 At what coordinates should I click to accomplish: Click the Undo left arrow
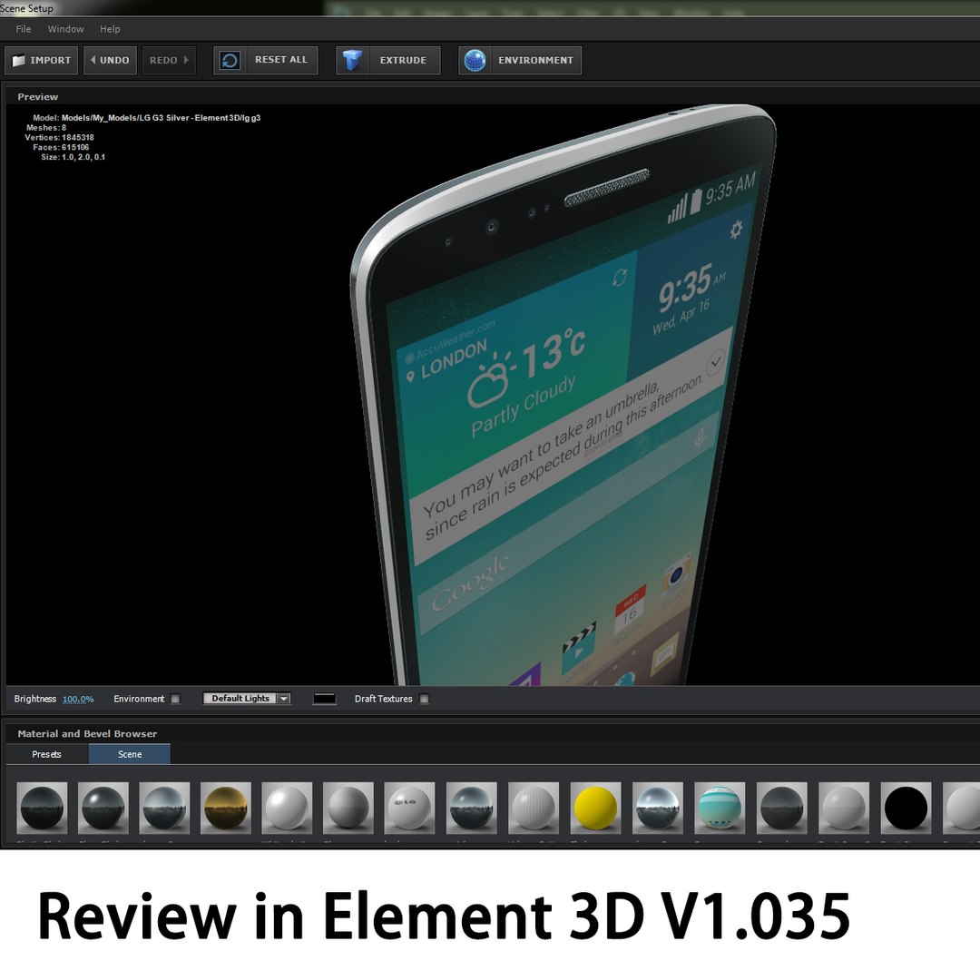point(93,60)
